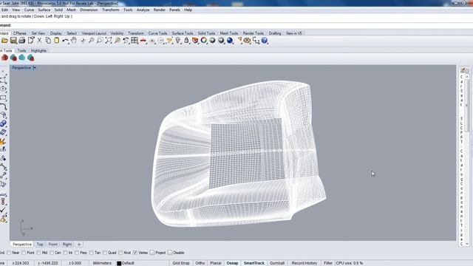Undo the last action arrow icon
The height and width of the screenshot is (266, 473).
click(65, 41)
